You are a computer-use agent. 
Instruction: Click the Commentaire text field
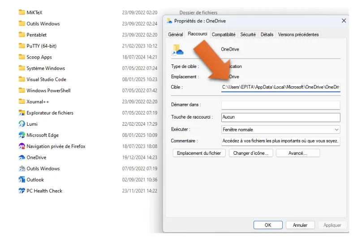281,141
